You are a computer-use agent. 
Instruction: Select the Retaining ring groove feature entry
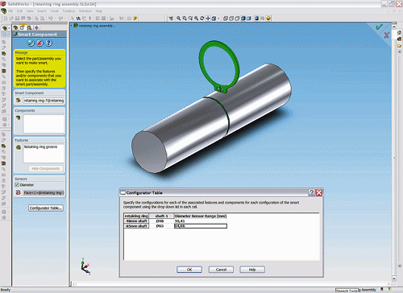pos(40,146)
